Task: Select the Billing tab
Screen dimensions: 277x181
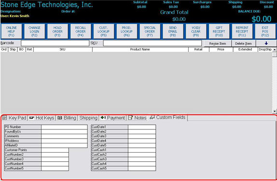Action: pyautogui.click(x=67, y=118)
